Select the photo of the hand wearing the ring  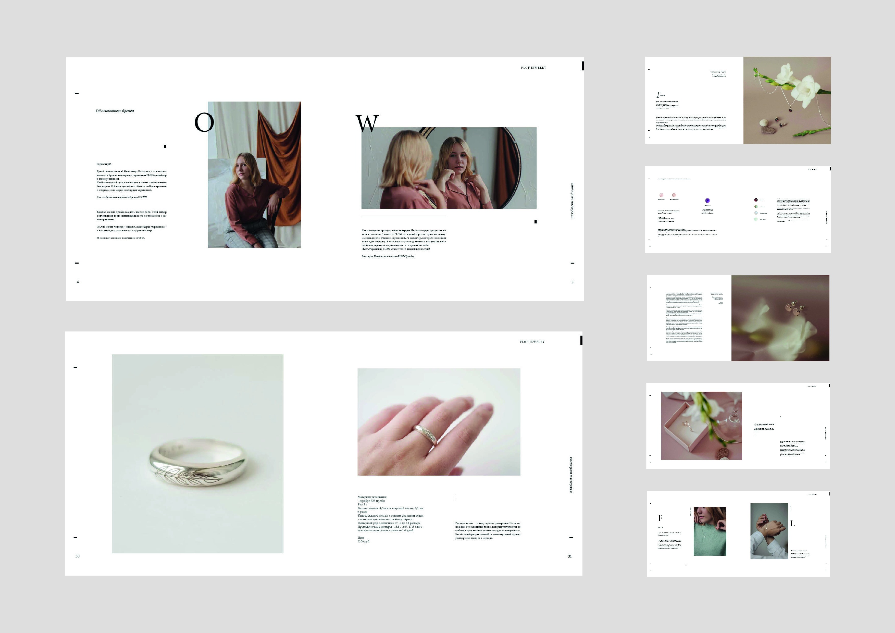(x=439, y=422)
